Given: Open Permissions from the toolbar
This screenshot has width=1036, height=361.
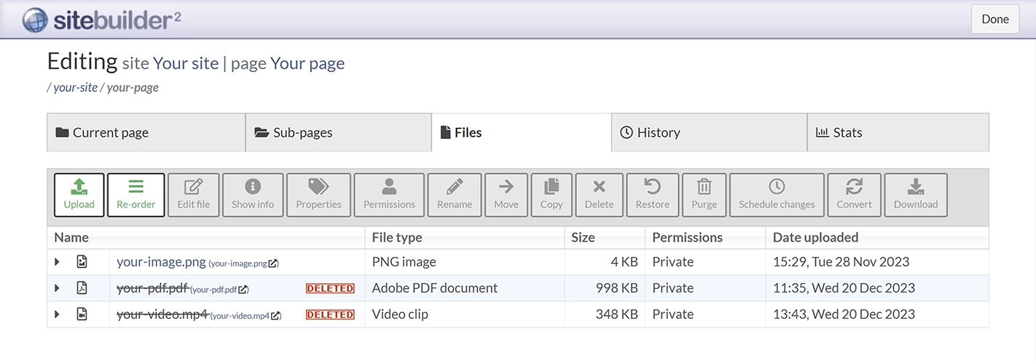Looking at the screenshot, I should pyautogui.click(x=389, y=194).
